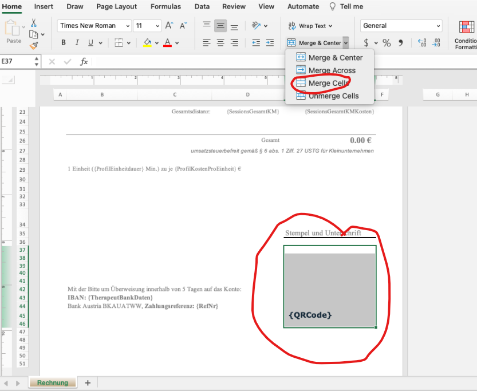Click the fx Insert Function icon
Viewport: 477px width, 391px height.
point(84,62)
